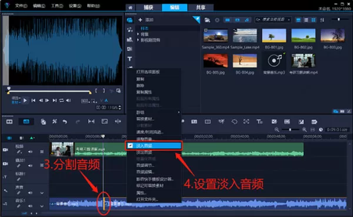Switch to the 捕获 capture tab

[149, 8]
